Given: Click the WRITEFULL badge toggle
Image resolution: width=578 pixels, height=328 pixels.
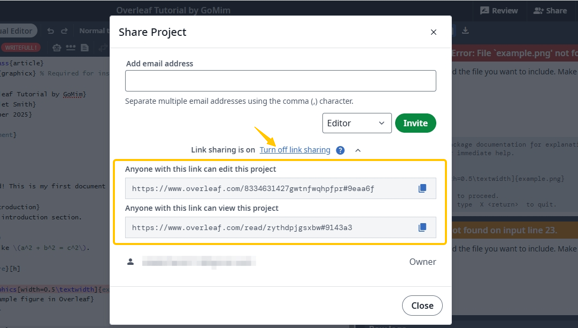Looking at the screenshot, I should pyautogui.click(x=21, y=48).
